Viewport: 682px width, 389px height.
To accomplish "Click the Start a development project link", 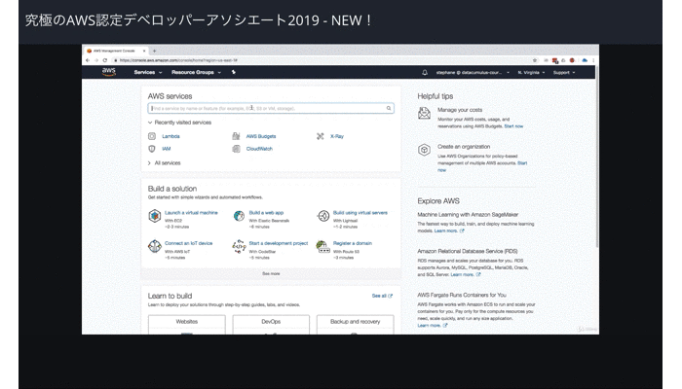I will (x=278, y=243).
